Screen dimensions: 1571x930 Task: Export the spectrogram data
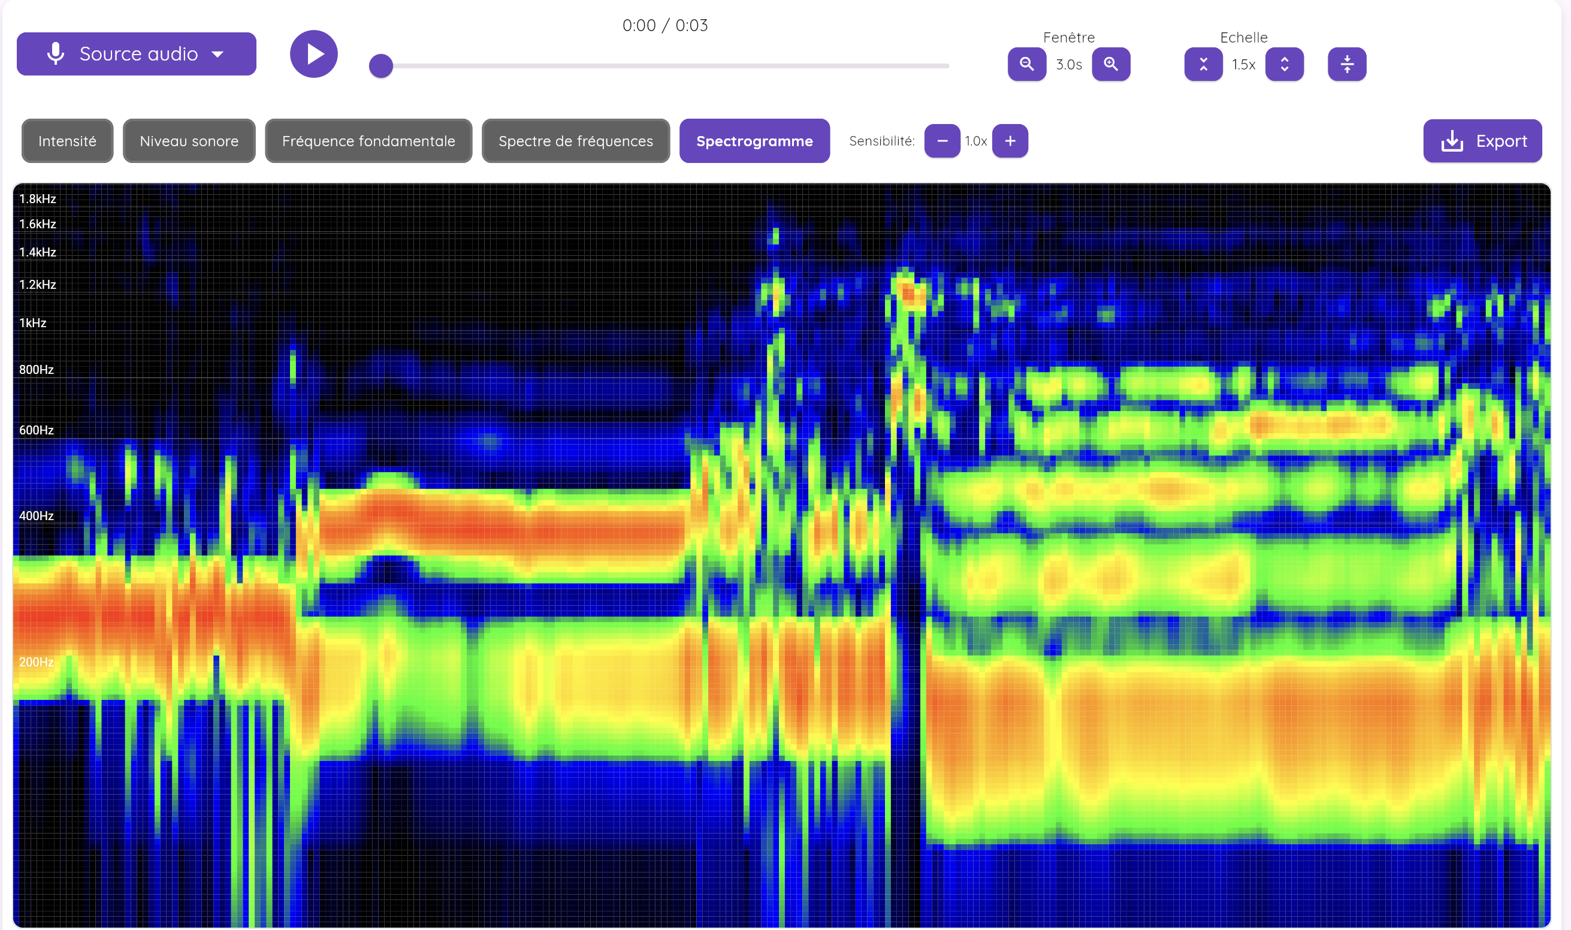coord(1482,141)
